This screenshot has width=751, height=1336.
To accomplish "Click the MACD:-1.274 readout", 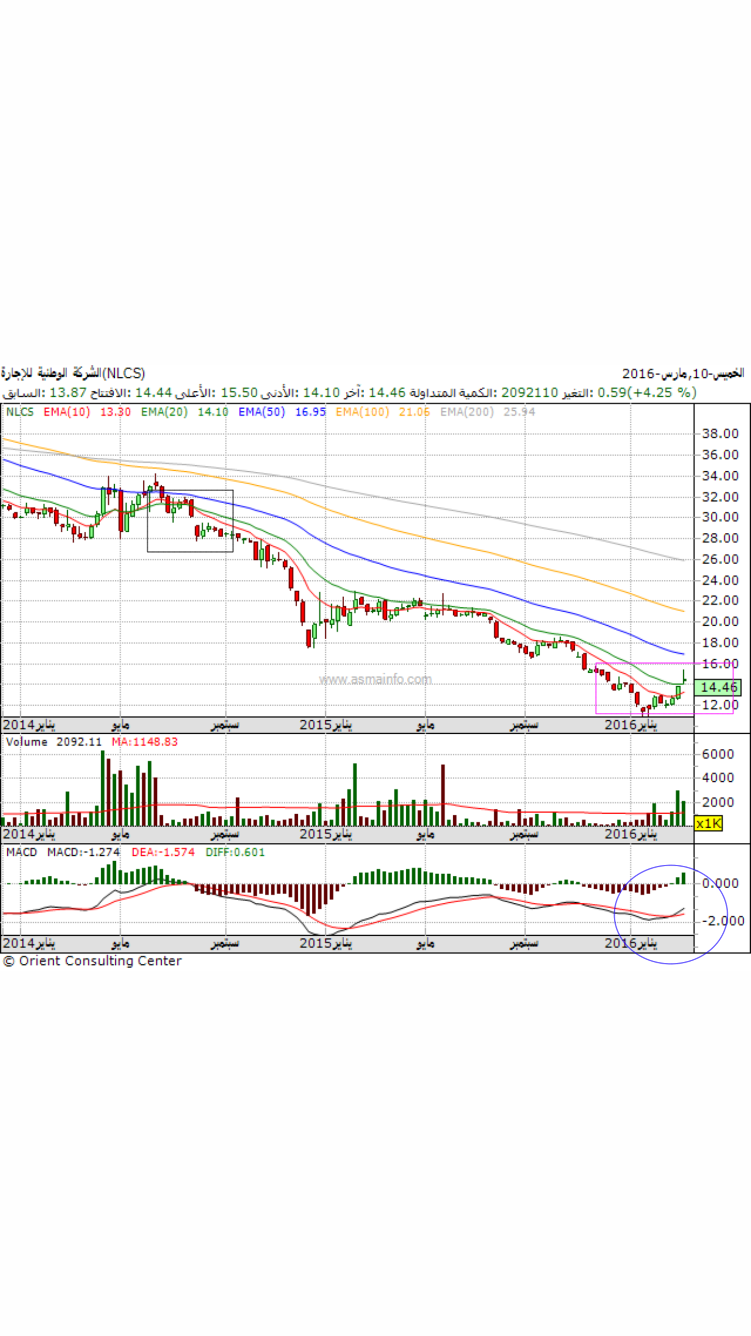I will point(83,852).
